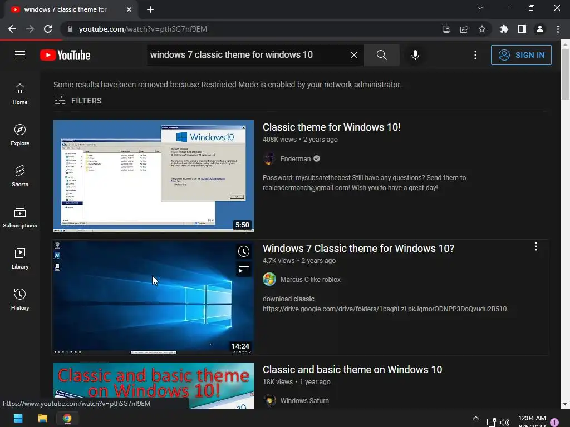
Task: Run search with the magnifier button
Action: (382, 55)
